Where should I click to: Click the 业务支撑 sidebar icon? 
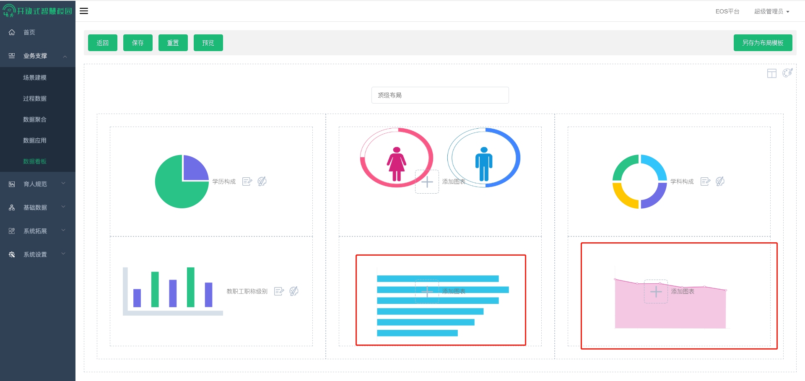click(12, 56)
